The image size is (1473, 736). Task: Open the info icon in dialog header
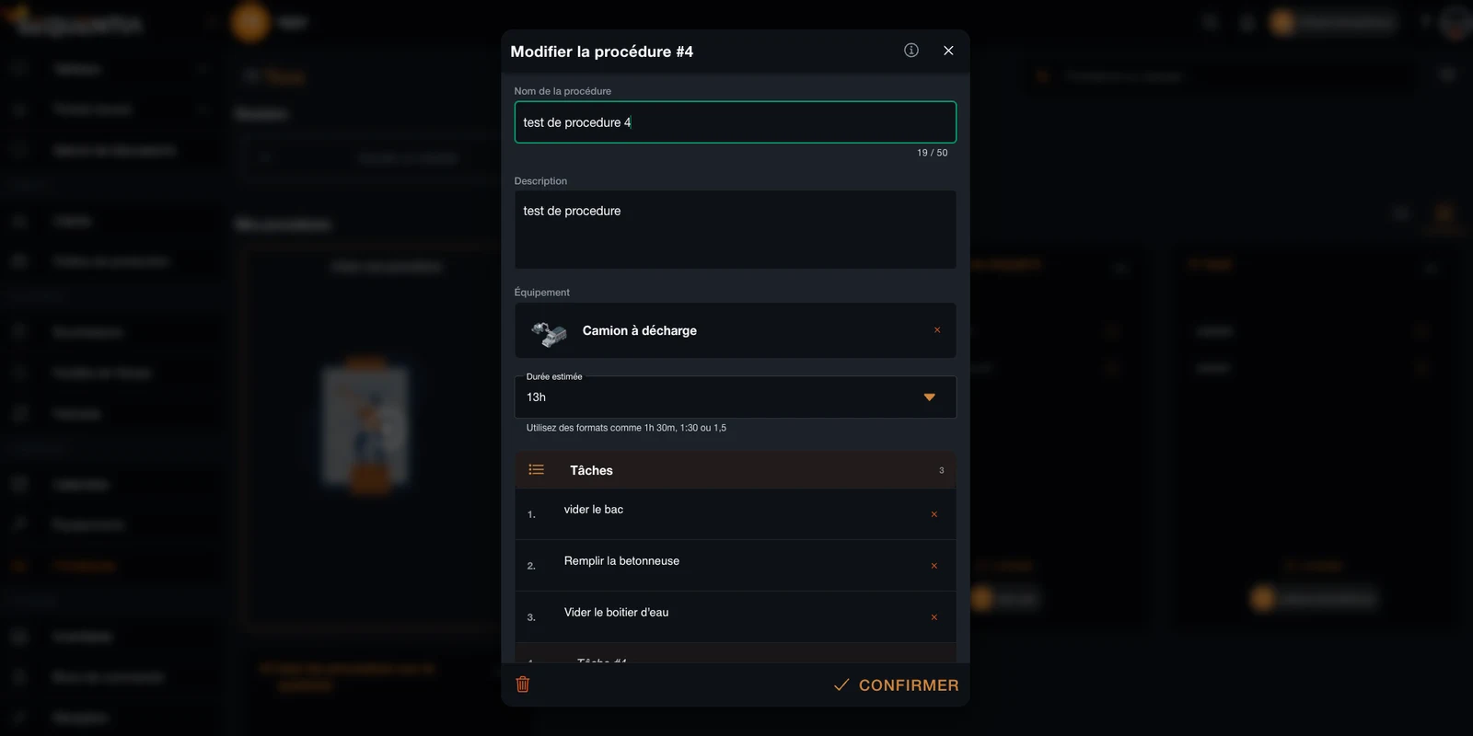pos(911,51)
